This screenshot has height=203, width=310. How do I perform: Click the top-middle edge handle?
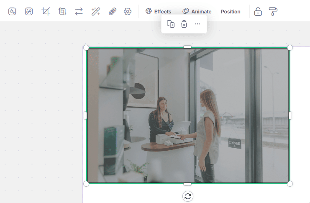187,47
